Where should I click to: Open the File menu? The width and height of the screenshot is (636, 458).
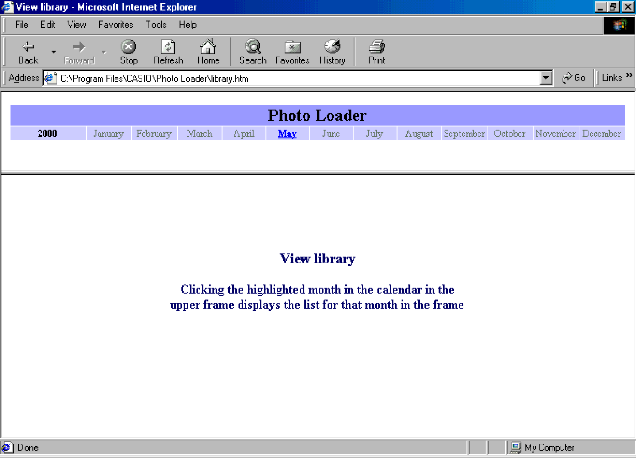(21, 25)
